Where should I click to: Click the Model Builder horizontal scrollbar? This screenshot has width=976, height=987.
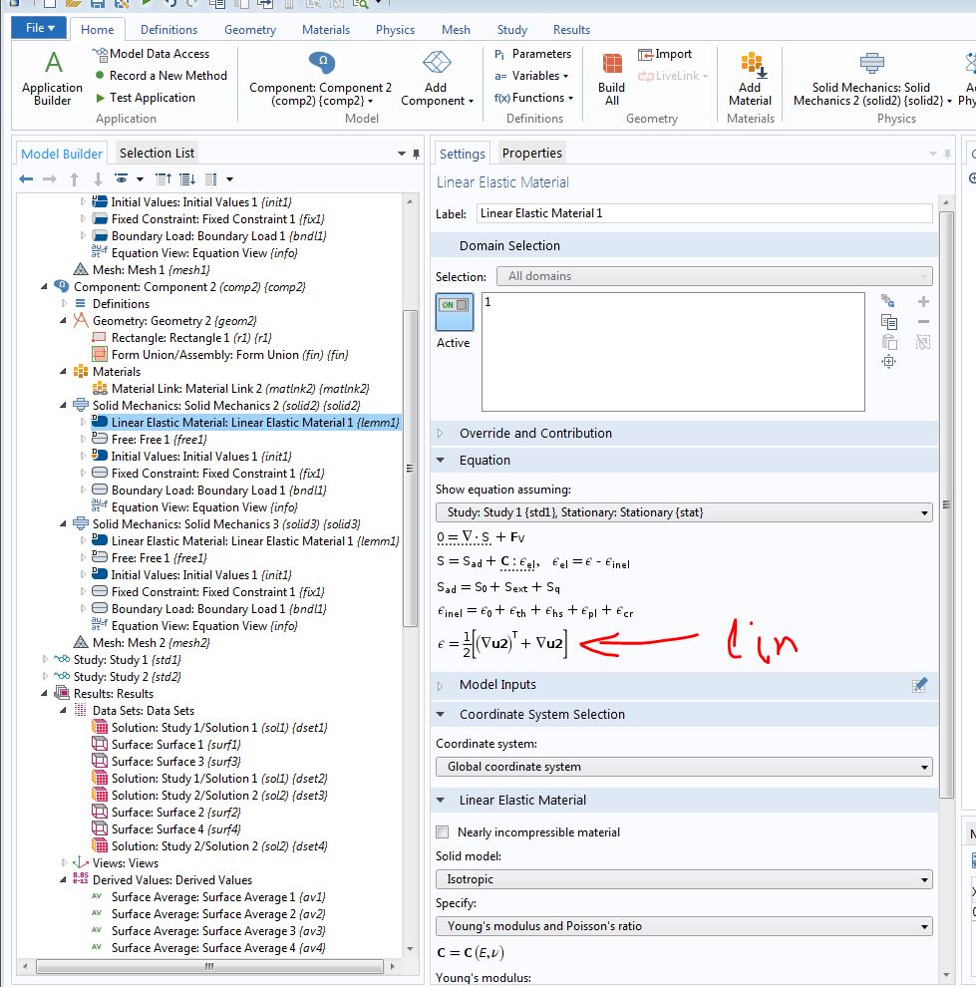pos(207,966)
